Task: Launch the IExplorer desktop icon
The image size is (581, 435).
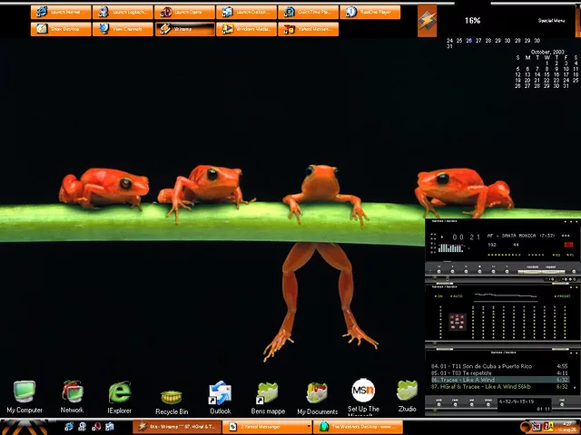Action: click(120, 393)
